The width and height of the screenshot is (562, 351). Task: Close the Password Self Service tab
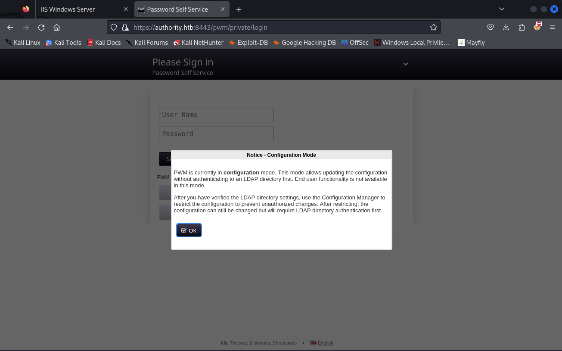pos(222,9)
